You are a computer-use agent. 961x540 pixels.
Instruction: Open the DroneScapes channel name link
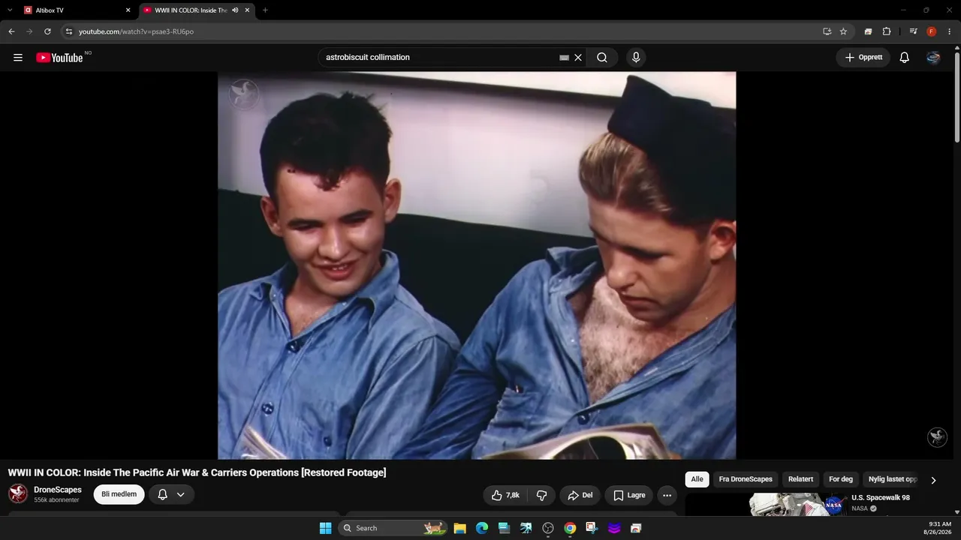pyautogui.click(x=58, y=490)
